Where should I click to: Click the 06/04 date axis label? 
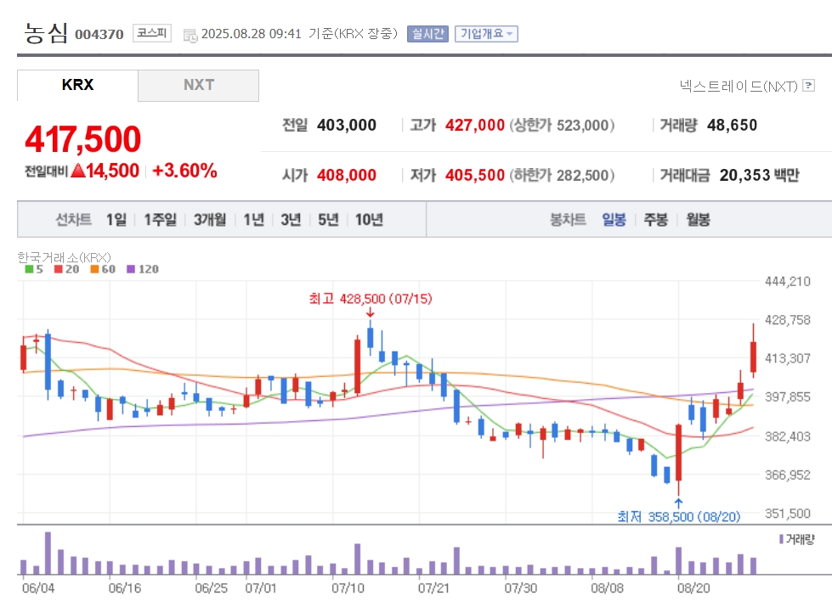[x=38, y=588]
